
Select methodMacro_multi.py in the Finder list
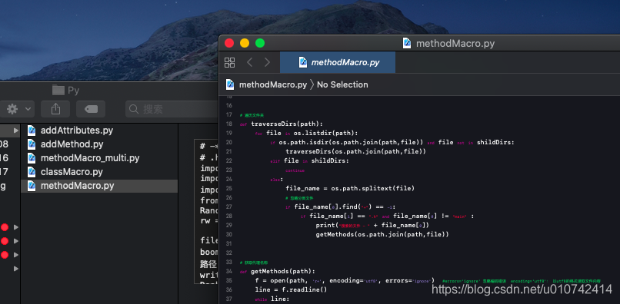click(x=99, y=158)
